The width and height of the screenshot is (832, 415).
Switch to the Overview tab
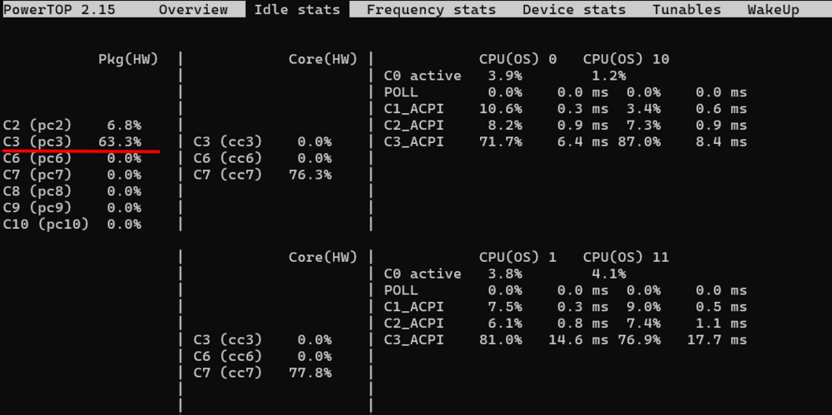(x=193, y=9)
